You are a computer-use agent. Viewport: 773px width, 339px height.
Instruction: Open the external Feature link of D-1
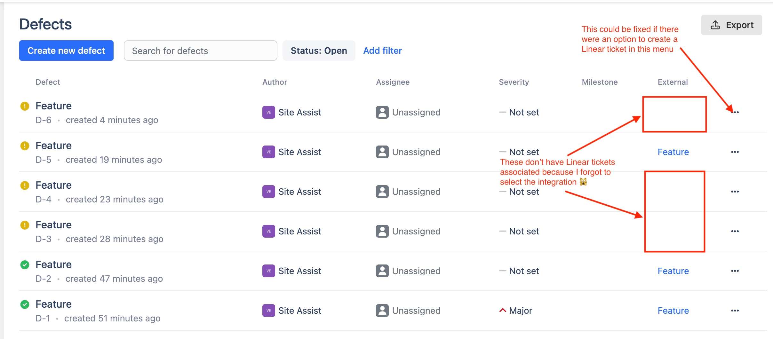[673, 311]
